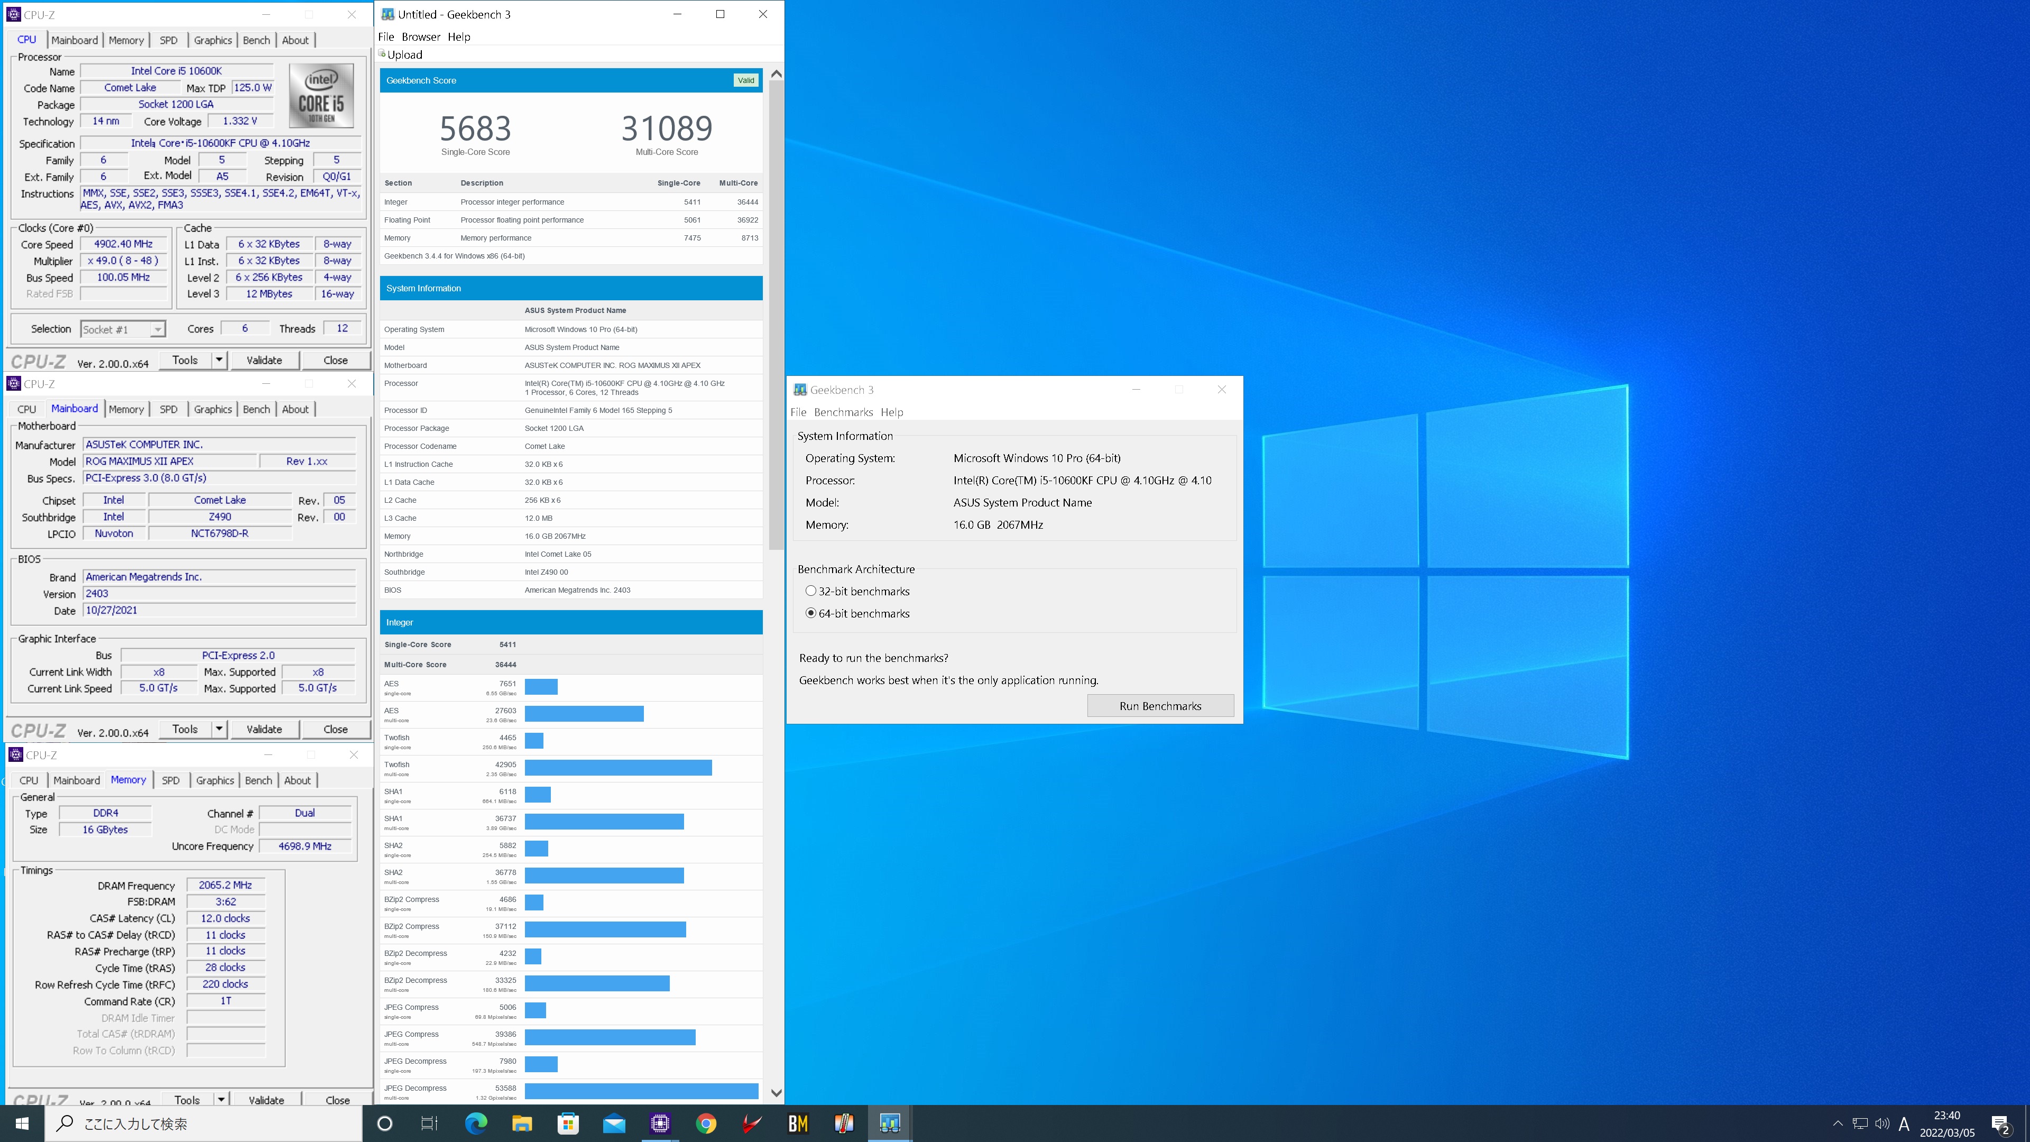This screenshot has width=2030, height=1142.
Task: Click the CPU-Z title icon of the topmost window
Action: point(13,14)
